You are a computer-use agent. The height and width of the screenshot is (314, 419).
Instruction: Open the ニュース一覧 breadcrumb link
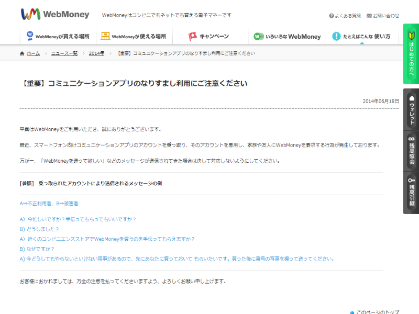click(x=64, y=53)
